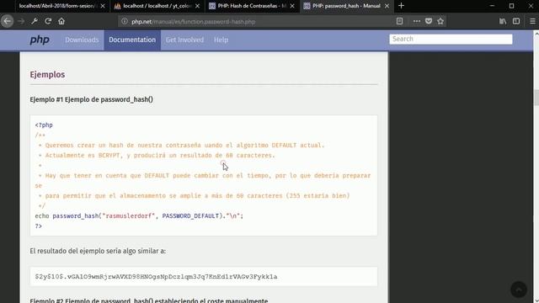Select the PHP: password_hash - Manual tab
The width and height of the screenshot is (539, 303).
346,6
